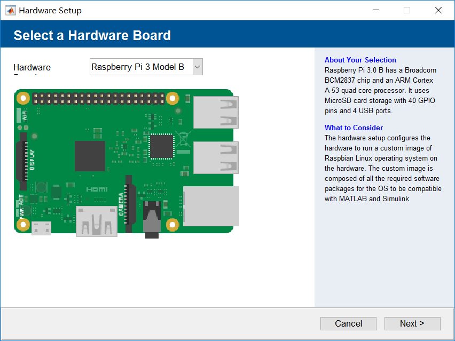
Task: Click the 'Hardware' field label
Action: coord(32,68)
